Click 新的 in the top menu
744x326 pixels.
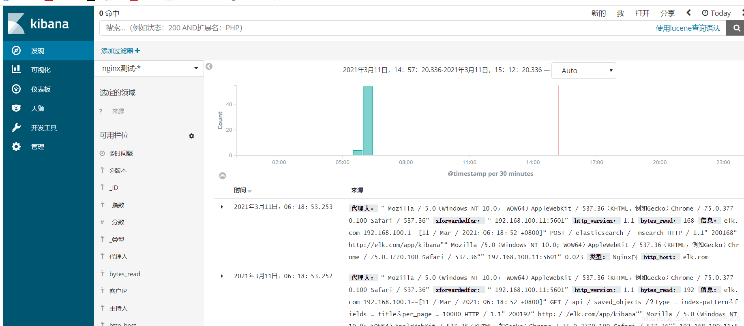click(598, 13)
